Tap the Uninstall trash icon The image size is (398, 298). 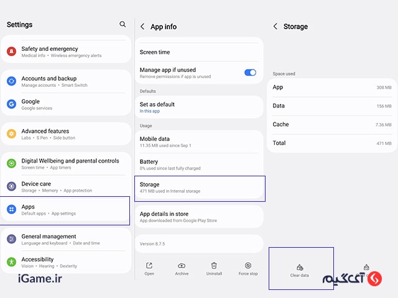[x=214, y=265]
